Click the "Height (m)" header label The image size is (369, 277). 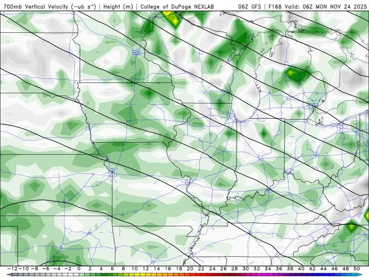pyautogui.click(x=118, y=6)
